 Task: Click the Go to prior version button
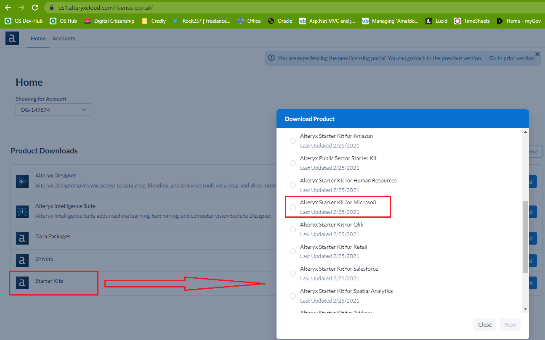(x=511, y=58)
